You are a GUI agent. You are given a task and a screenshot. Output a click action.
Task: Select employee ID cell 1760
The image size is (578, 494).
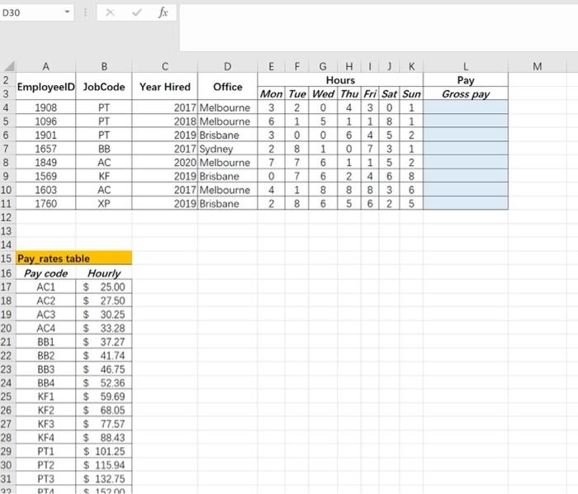pos(45,203)
